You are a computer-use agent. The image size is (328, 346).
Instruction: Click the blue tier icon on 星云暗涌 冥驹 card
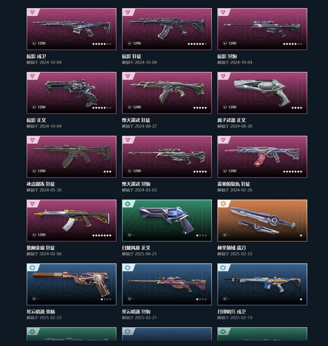pyautogui.click(x=128, y=268)
